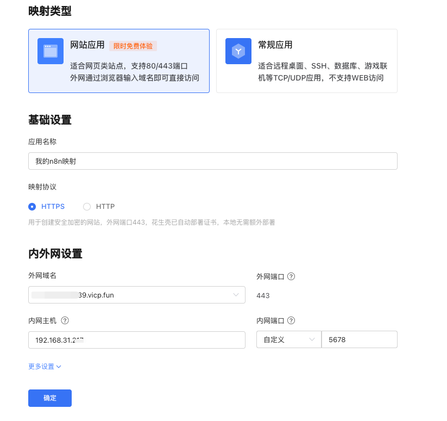The width and height of the screenshot is (447, 421).
Task: Expand the 更多设置 section
Action: click(x=45, y=366)
